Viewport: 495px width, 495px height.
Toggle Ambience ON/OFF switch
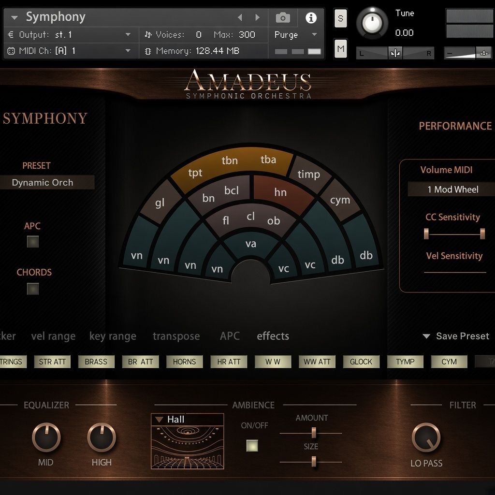(252, 445)
